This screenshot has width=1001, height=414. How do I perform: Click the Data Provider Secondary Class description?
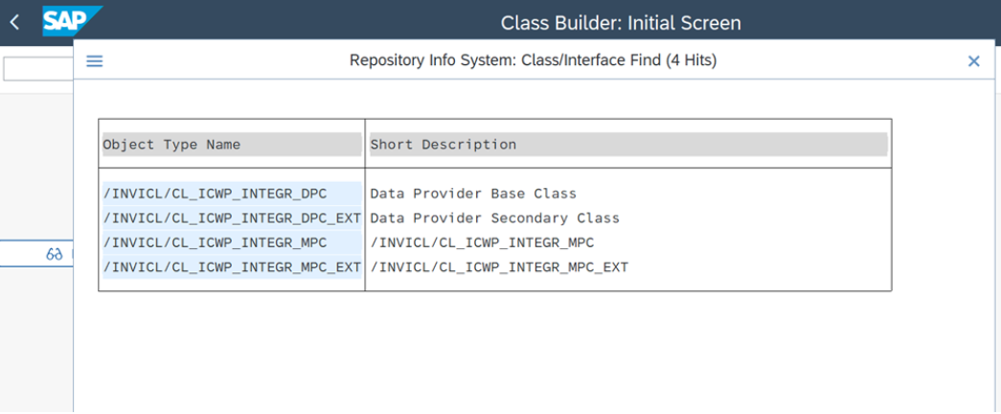click(x=494, y=218)
